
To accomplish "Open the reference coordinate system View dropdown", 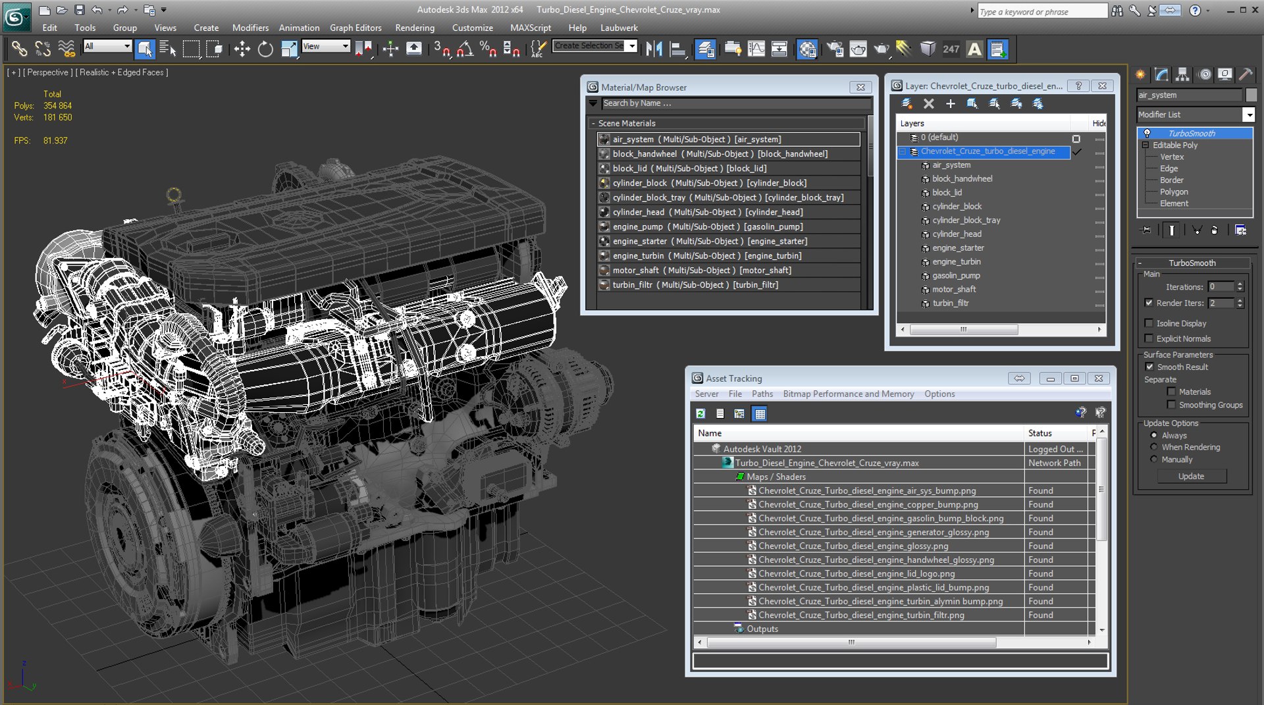I will click(x=345, y=46).
